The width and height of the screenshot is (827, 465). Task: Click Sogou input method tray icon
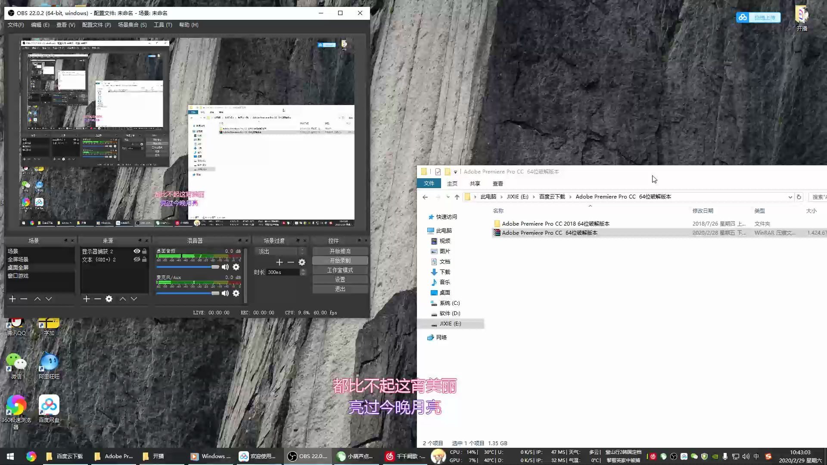768,456
